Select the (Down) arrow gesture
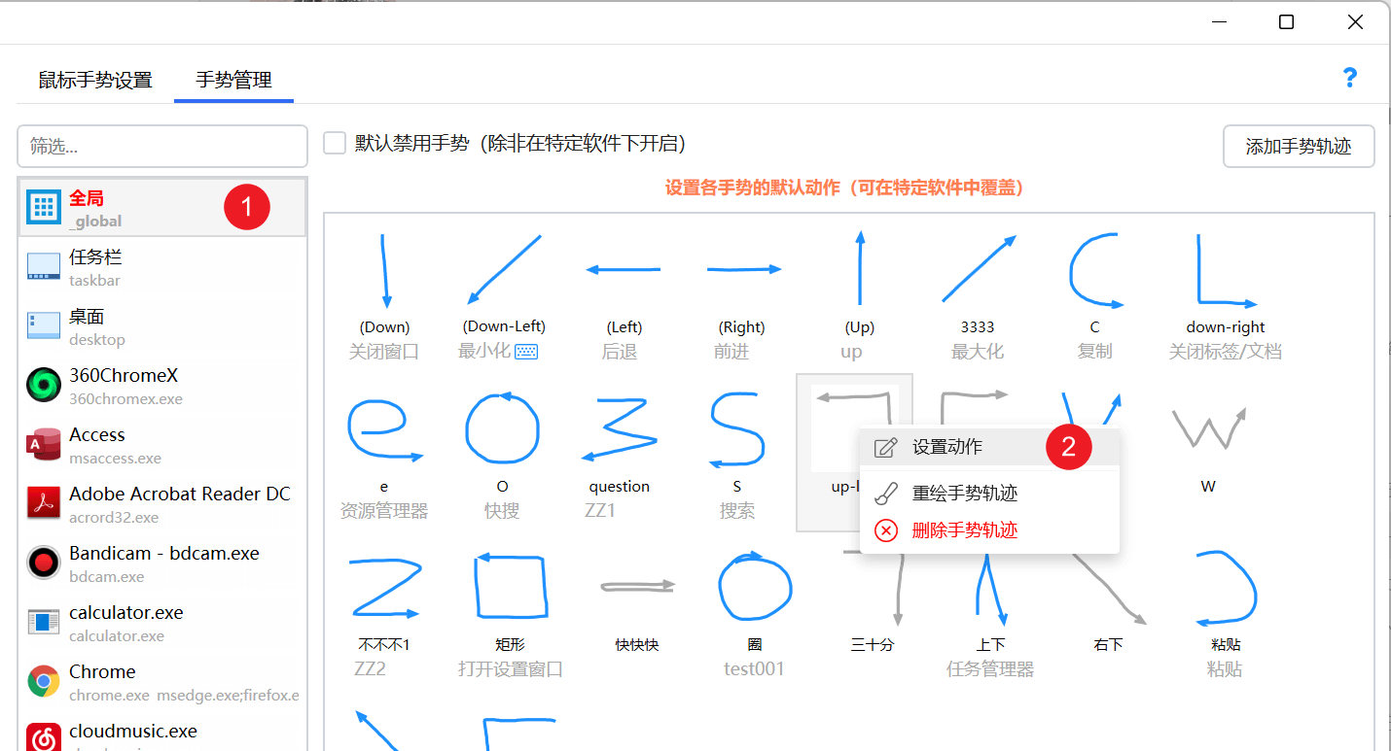 (x=385, y=271)
